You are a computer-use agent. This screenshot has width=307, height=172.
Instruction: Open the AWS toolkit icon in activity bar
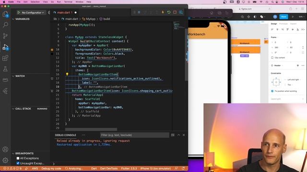(x=5, y=80)
